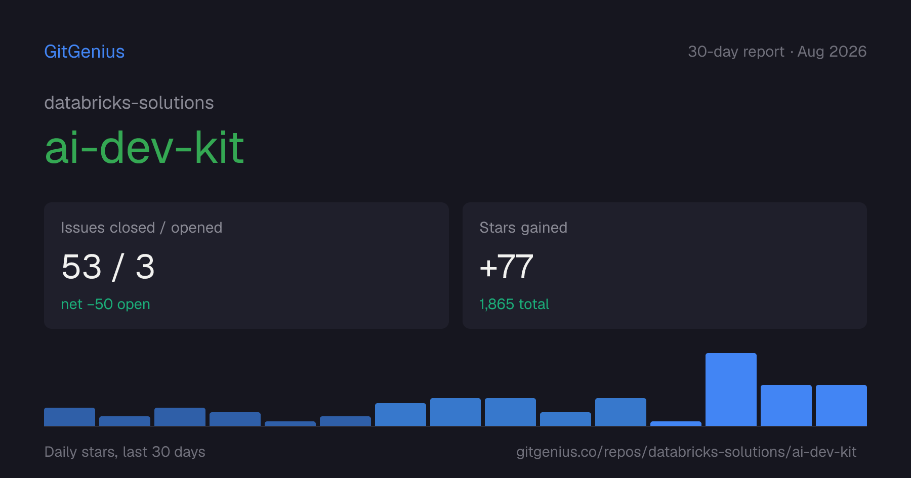
Task: Click the last bar of the chart
Action: tap(841, 405)
